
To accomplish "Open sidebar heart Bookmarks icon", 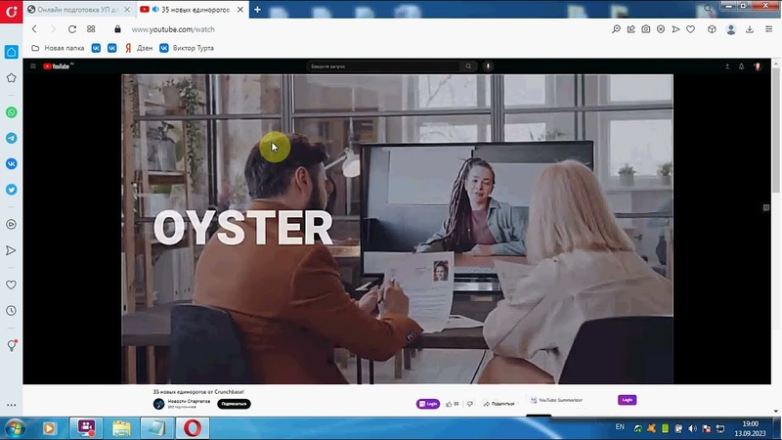I will tap(11, 285).
